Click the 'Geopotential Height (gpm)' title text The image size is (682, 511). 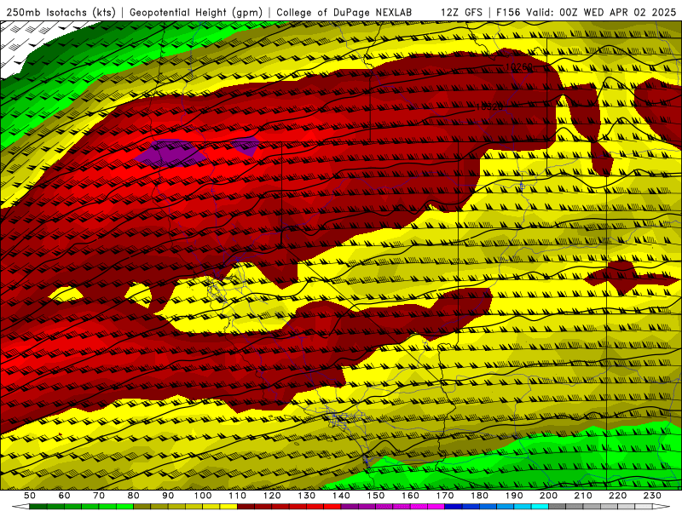pyautogui.click(x=196, y=13)
